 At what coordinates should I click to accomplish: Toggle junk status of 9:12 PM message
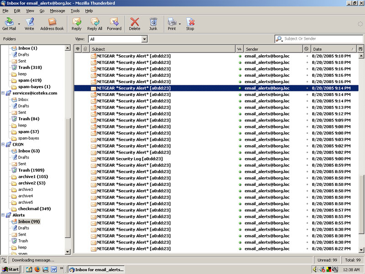point(307,114)
